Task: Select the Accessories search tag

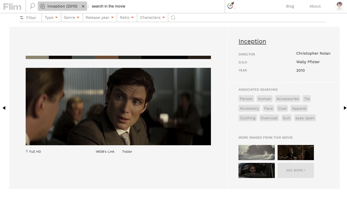Action: pyautogui.click(x=288, y=99)
